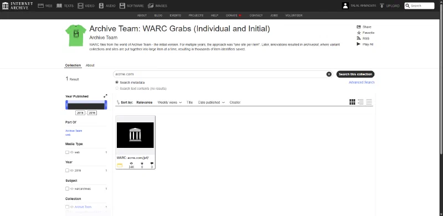Click the Share icon
443x216 pixels.
(359, 27)
